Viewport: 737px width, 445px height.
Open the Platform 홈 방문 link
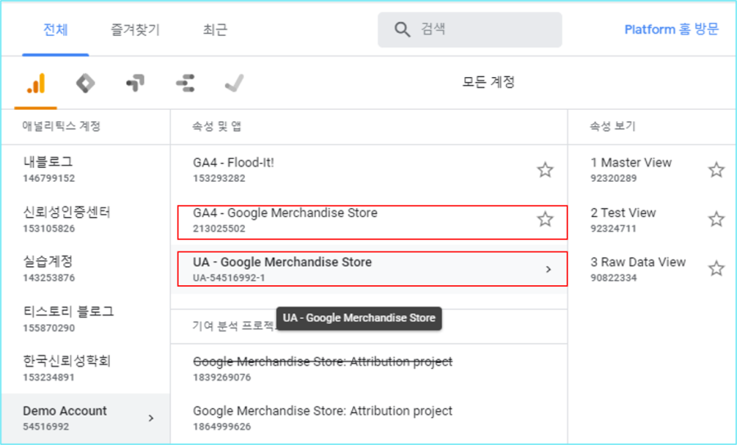[671, 30]
